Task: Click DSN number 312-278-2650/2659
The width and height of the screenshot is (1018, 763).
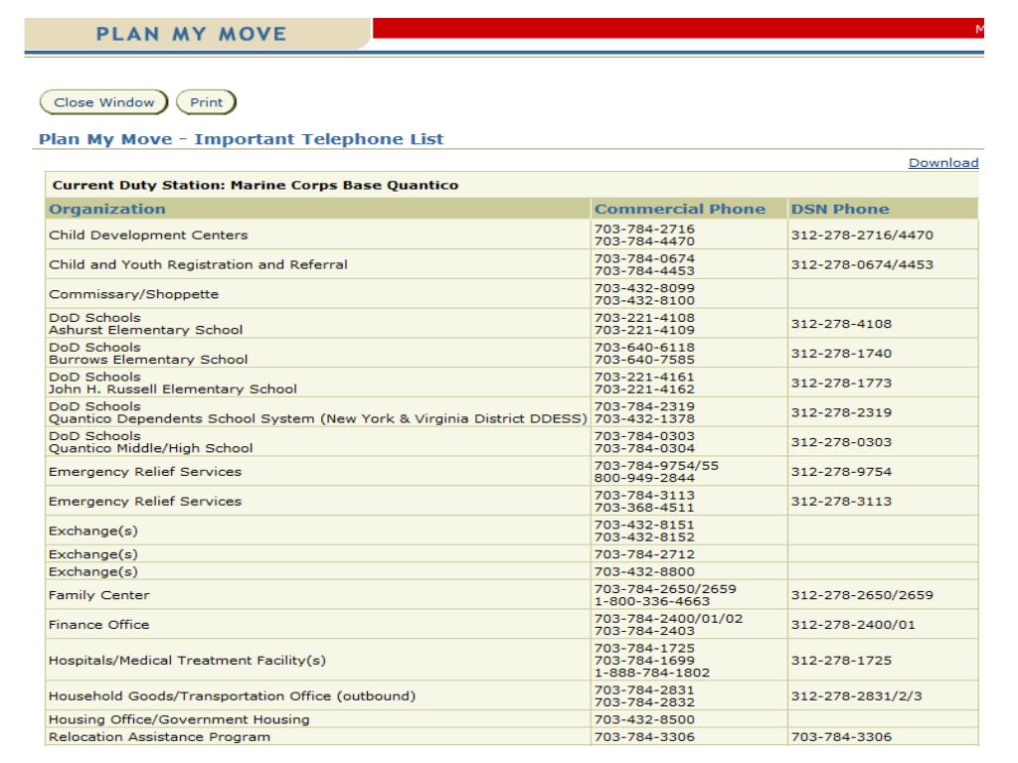Action: (862, 595)
